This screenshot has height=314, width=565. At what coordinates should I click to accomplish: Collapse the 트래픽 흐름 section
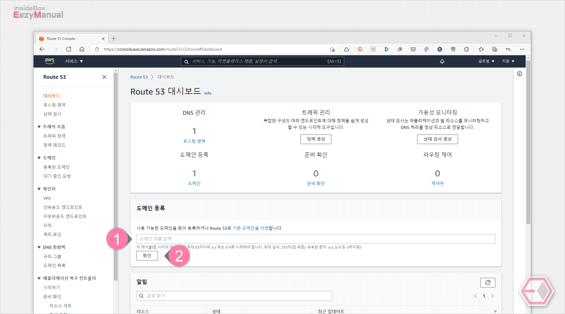pyautogui.click(x=39, y=127)
